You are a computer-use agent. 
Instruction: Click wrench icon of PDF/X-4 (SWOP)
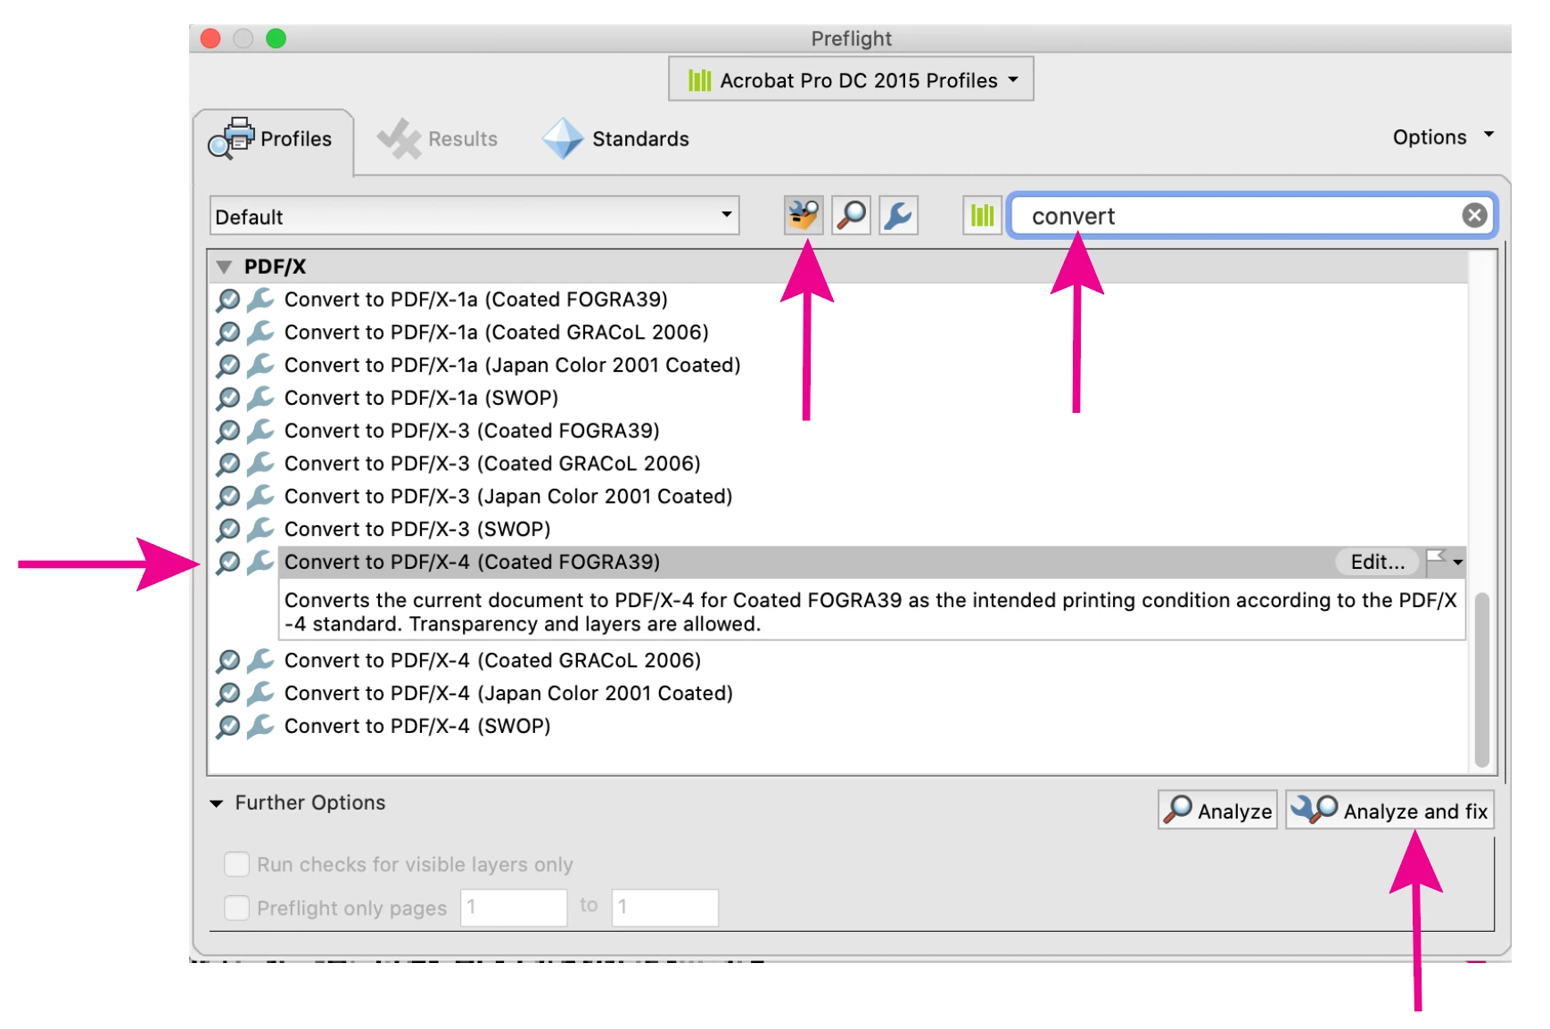260,727
